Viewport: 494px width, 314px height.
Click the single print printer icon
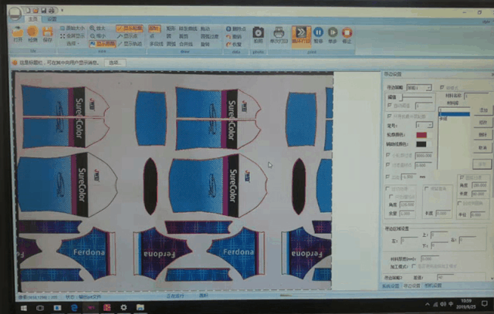[x=279, y=34]
